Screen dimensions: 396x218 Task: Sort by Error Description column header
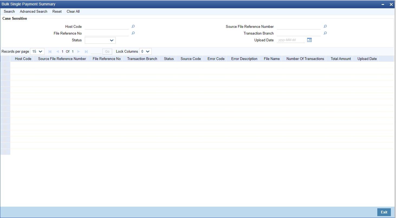tap(244, 59)
